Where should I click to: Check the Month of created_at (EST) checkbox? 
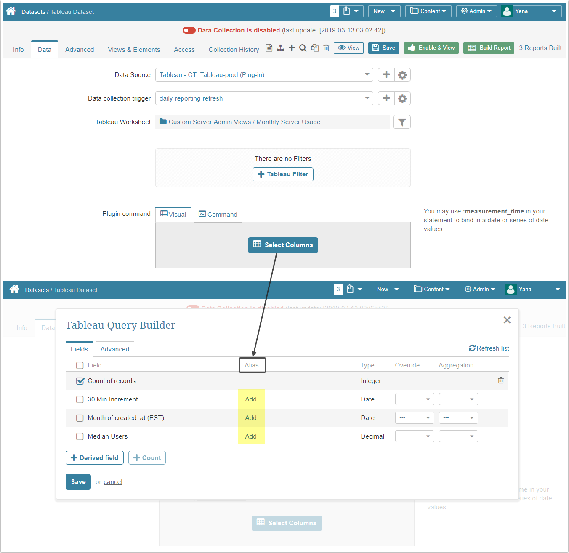point(80,418)
